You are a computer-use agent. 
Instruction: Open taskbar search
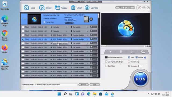tap(65, 94)
